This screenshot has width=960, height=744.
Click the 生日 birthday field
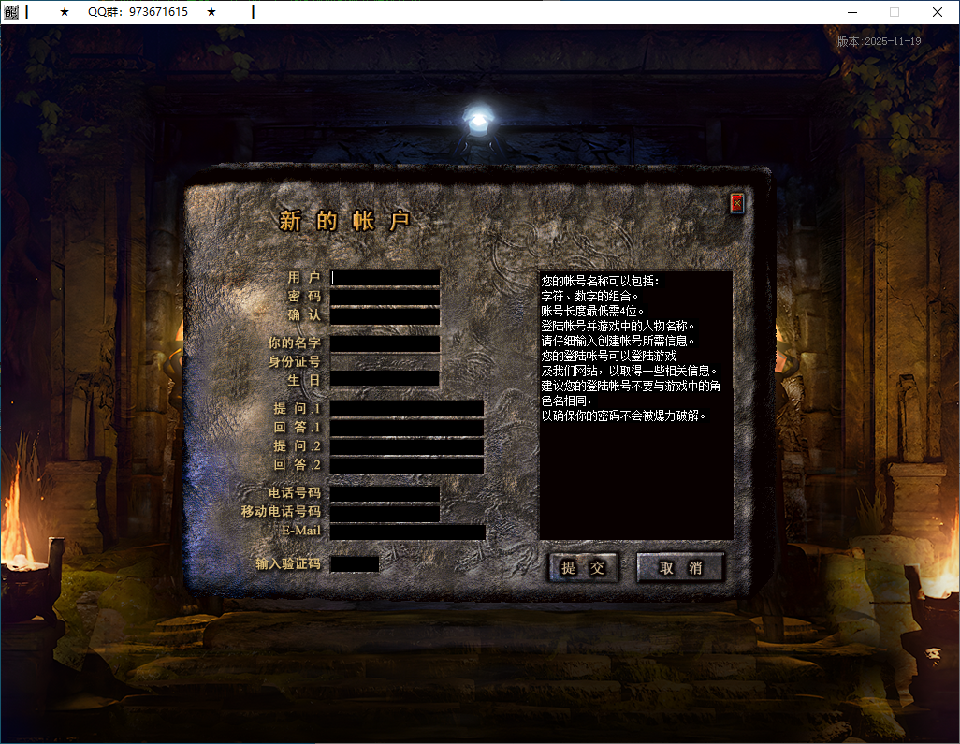coord(385,379)
